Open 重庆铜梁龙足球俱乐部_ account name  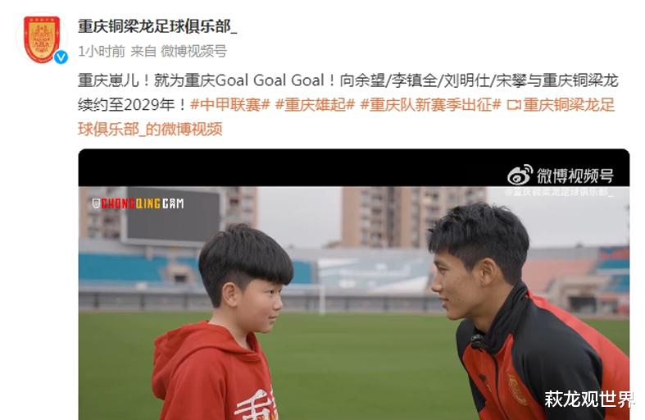point(157,27)
